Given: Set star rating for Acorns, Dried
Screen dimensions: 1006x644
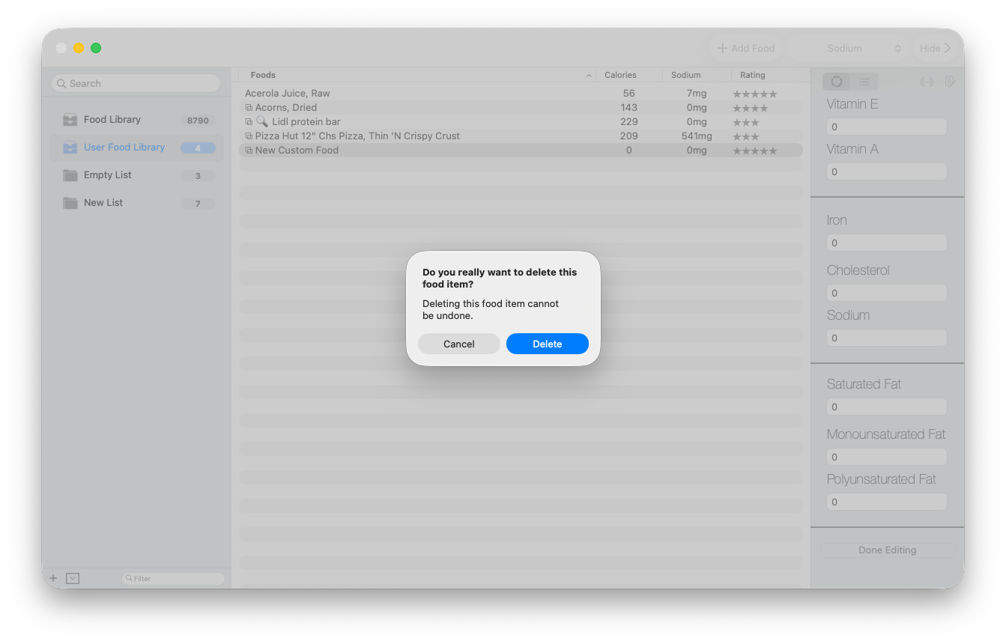Looking at the screenshot, I should tap(751, 109).
